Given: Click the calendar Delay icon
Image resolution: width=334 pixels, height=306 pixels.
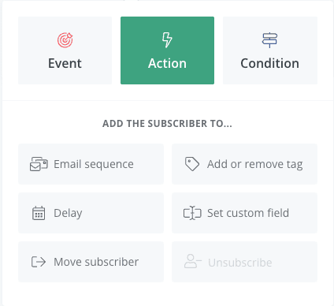Looking at the screenshot, I should [39, 213].
